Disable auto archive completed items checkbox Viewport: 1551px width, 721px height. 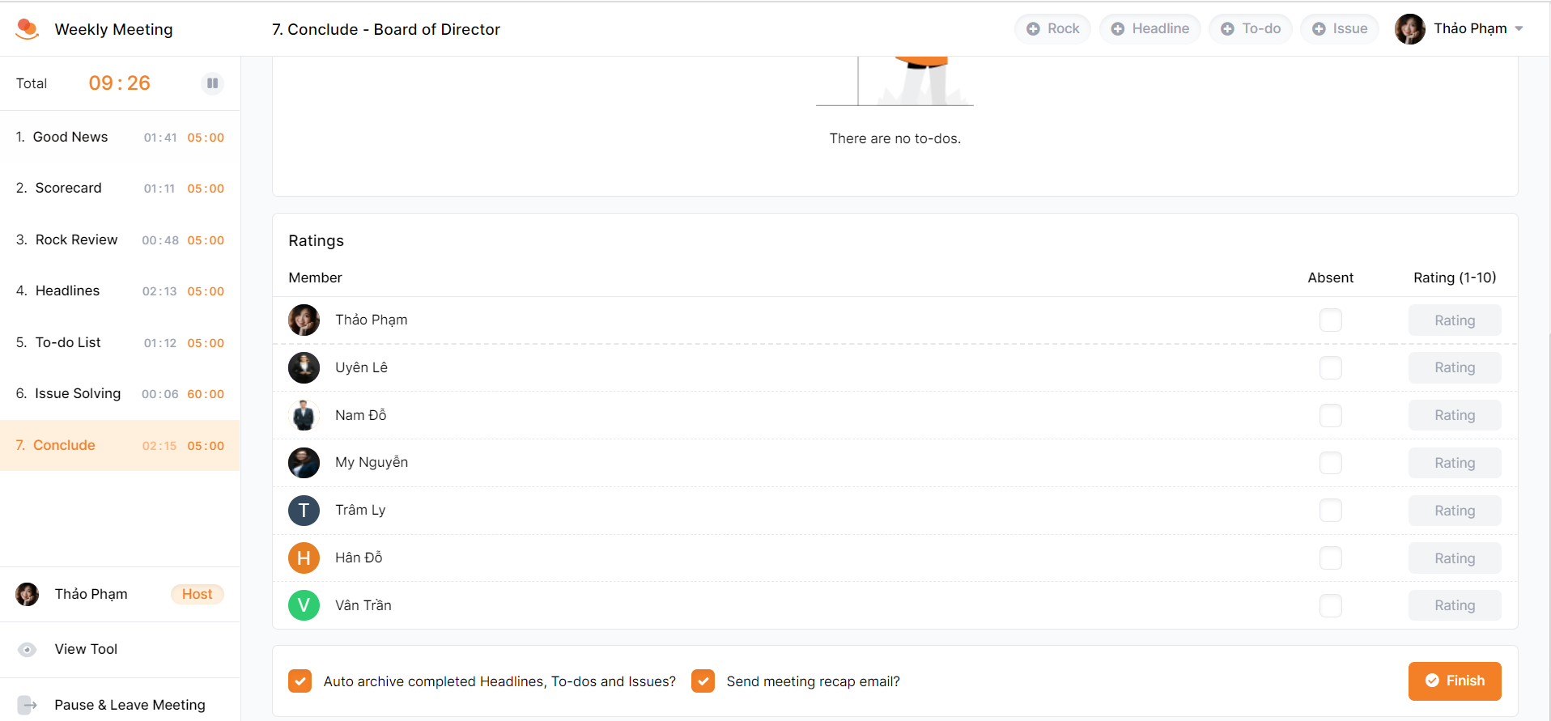300,681
